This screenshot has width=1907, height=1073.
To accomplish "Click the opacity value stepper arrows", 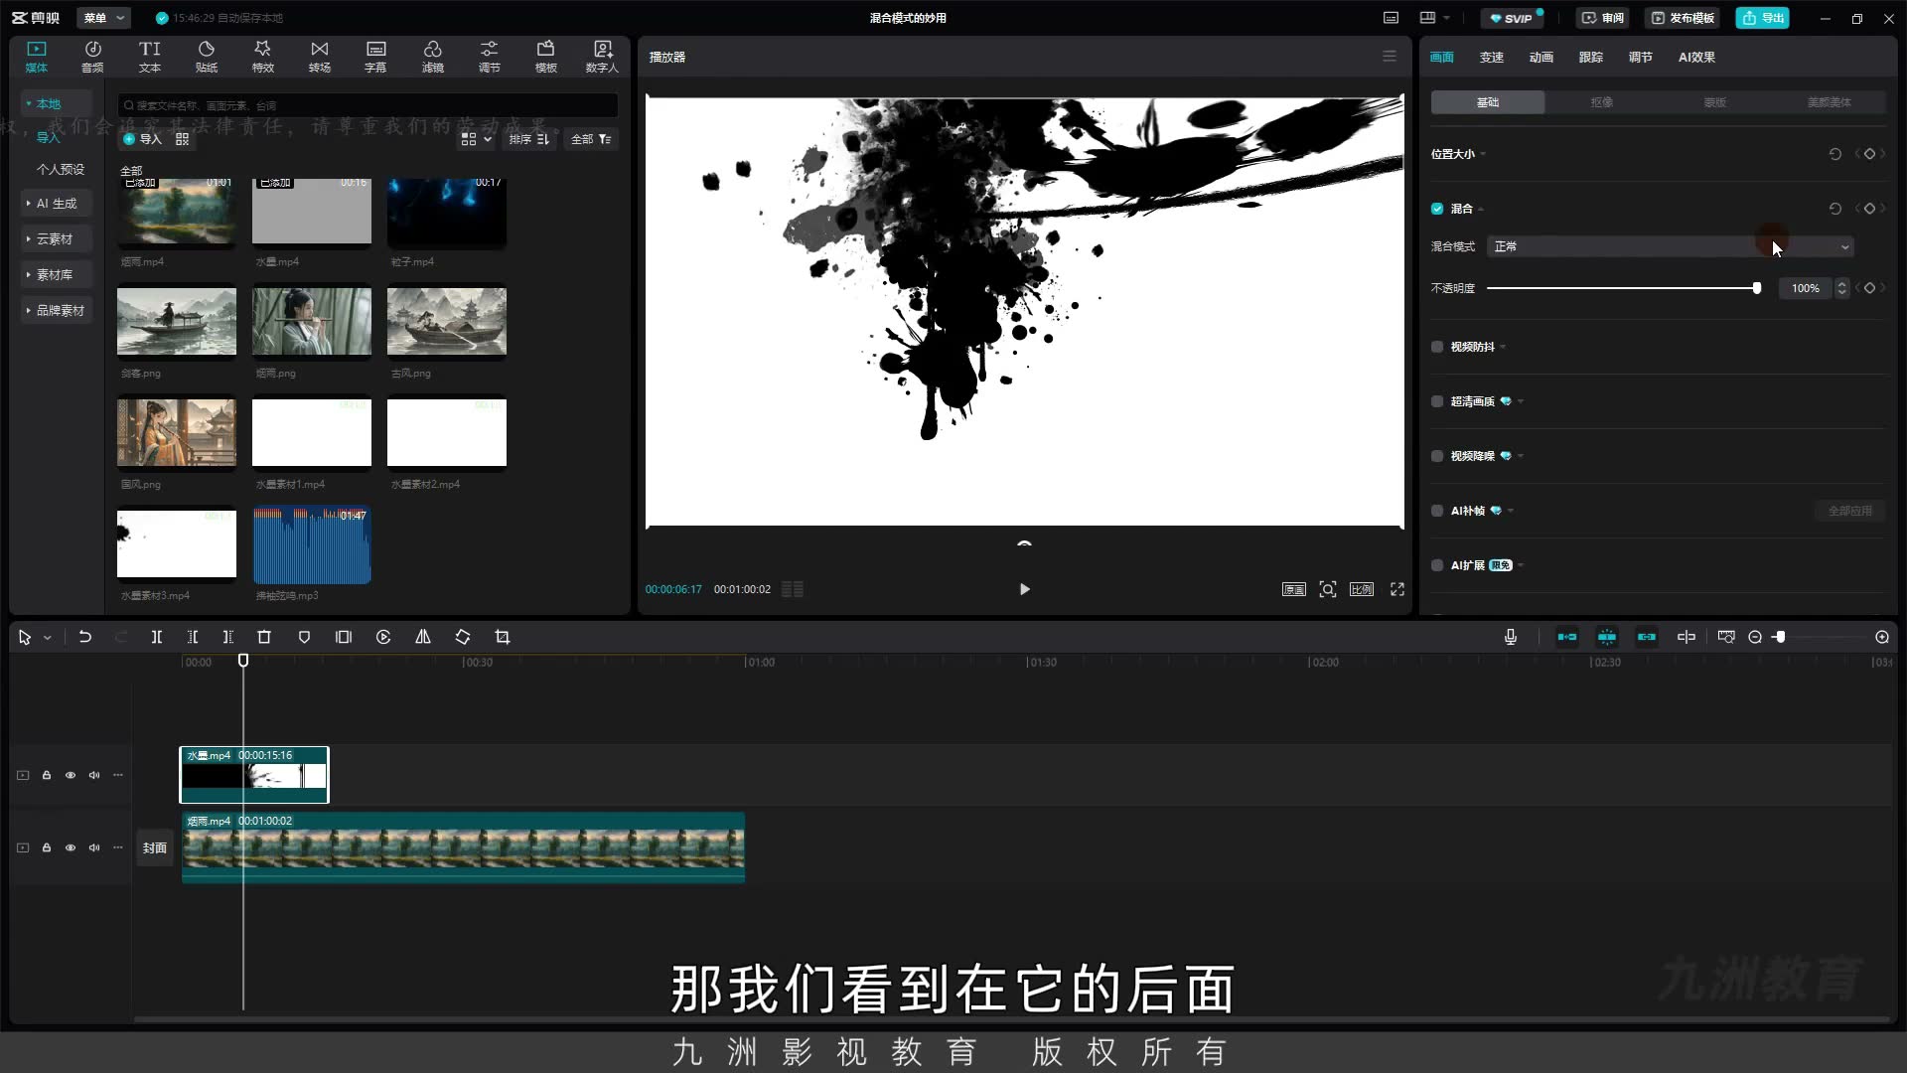I will 1842,288.
